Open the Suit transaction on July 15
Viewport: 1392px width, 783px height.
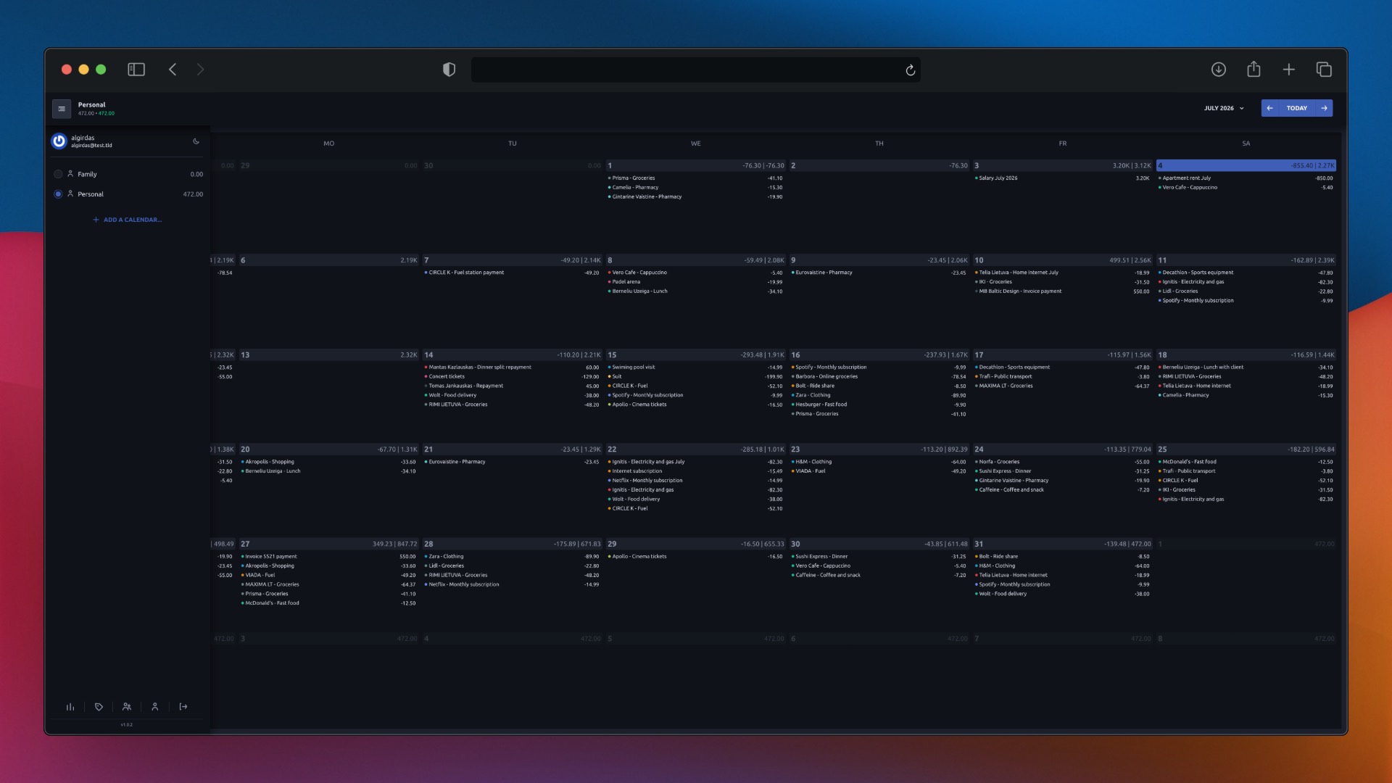695,377
